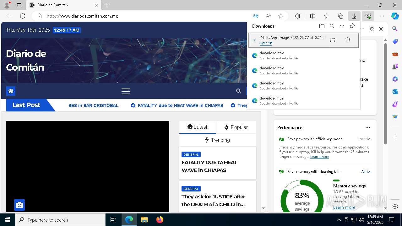Activate the read aloud icon
The height and width of the screenshot is (226, 402).
pyautogui.click(x=268, y=16)
